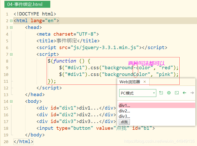Collapse the body tag fold on line 14
The image size is (197, 146).
[11, 101]
